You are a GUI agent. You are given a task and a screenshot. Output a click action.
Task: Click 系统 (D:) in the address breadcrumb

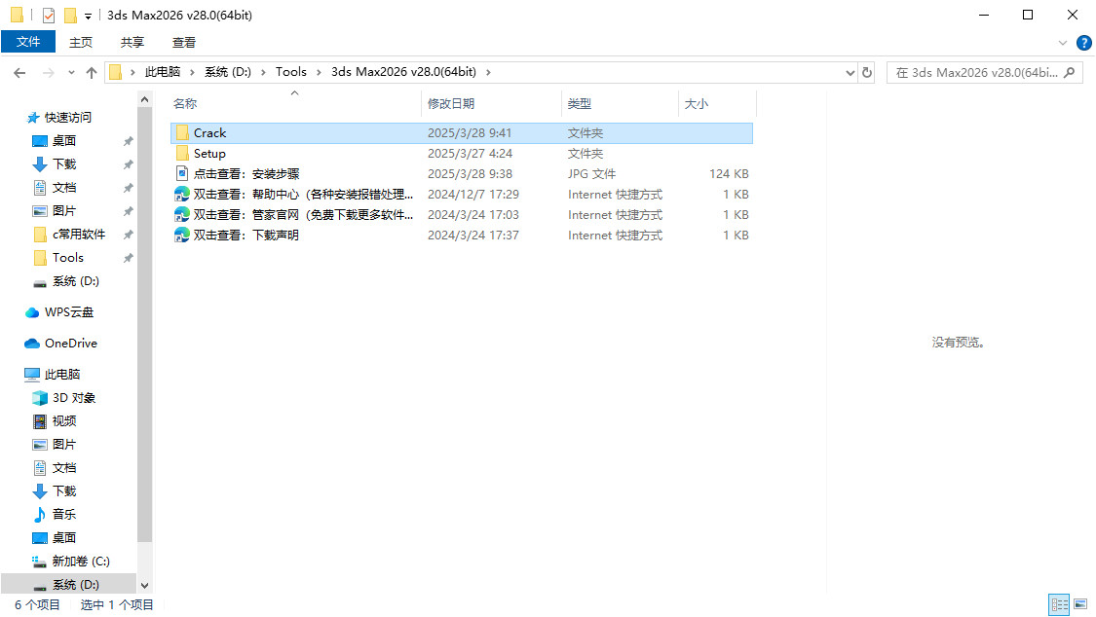coord(228,72)
